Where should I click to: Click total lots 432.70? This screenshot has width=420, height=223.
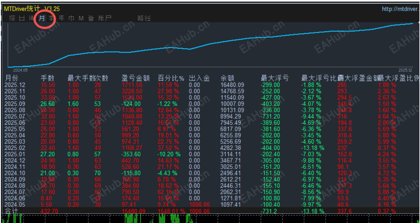[49, 211]
